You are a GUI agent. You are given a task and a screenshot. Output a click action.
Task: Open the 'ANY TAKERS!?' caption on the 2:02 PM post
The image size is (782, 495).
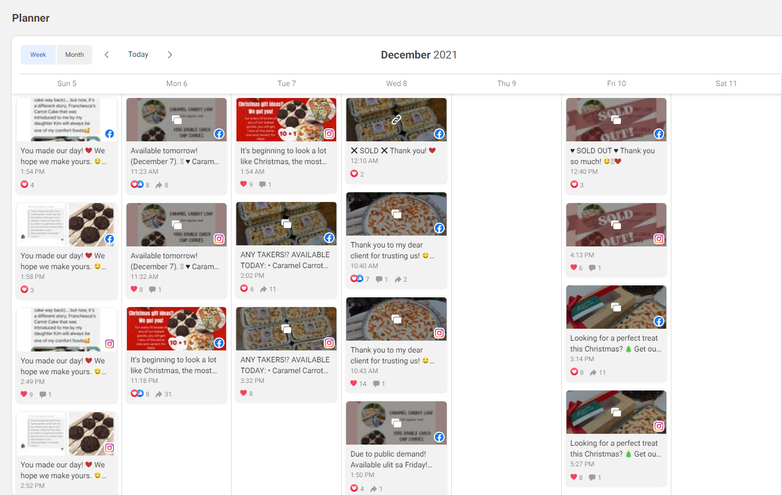[x=285, y=260]
